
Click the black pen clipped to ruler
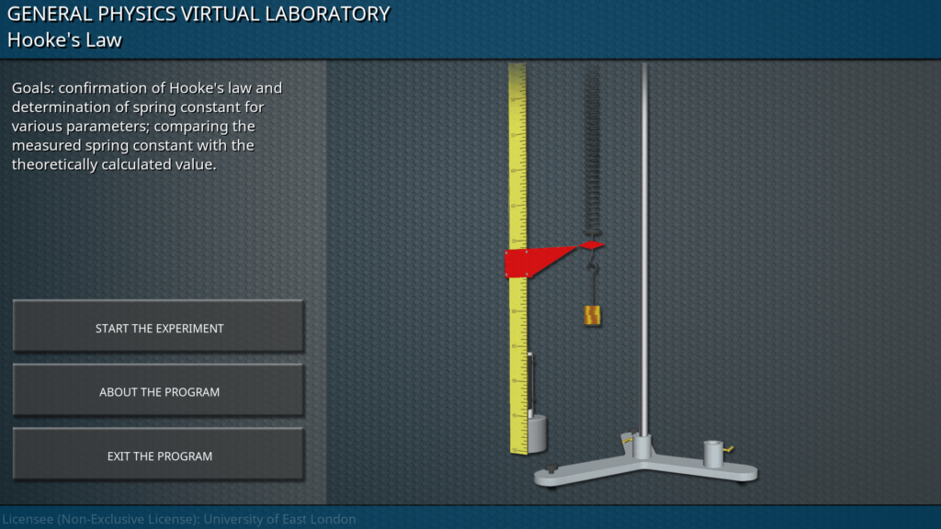pyautogui.click(x=531, y=380)
